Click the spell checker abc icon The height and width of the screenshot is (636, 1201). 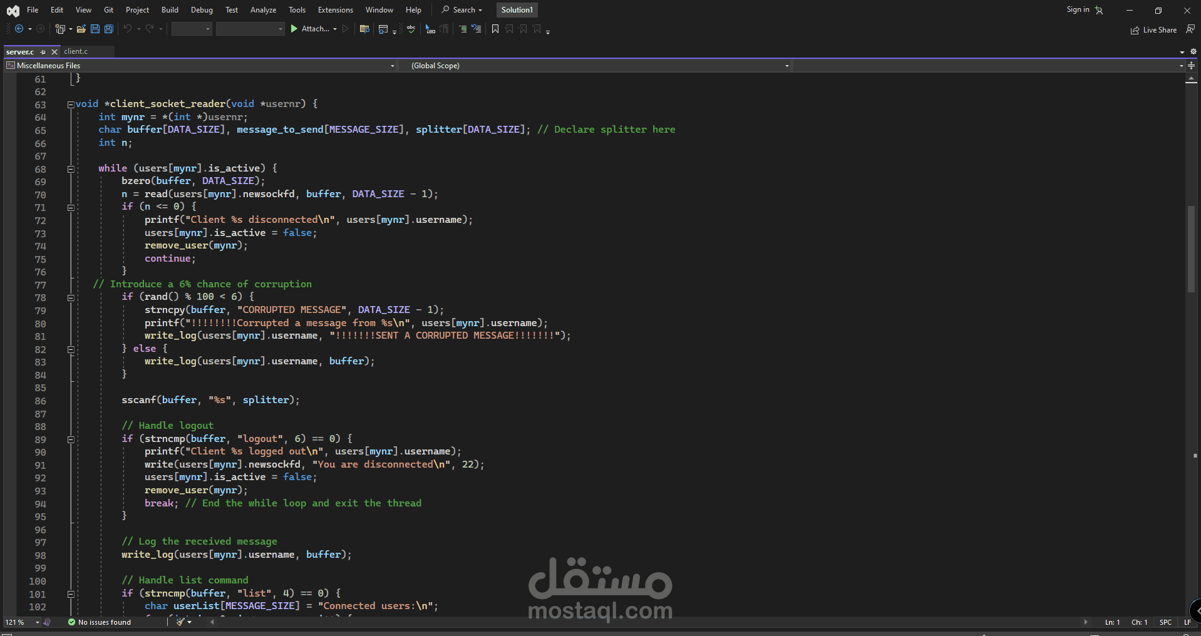411,29
